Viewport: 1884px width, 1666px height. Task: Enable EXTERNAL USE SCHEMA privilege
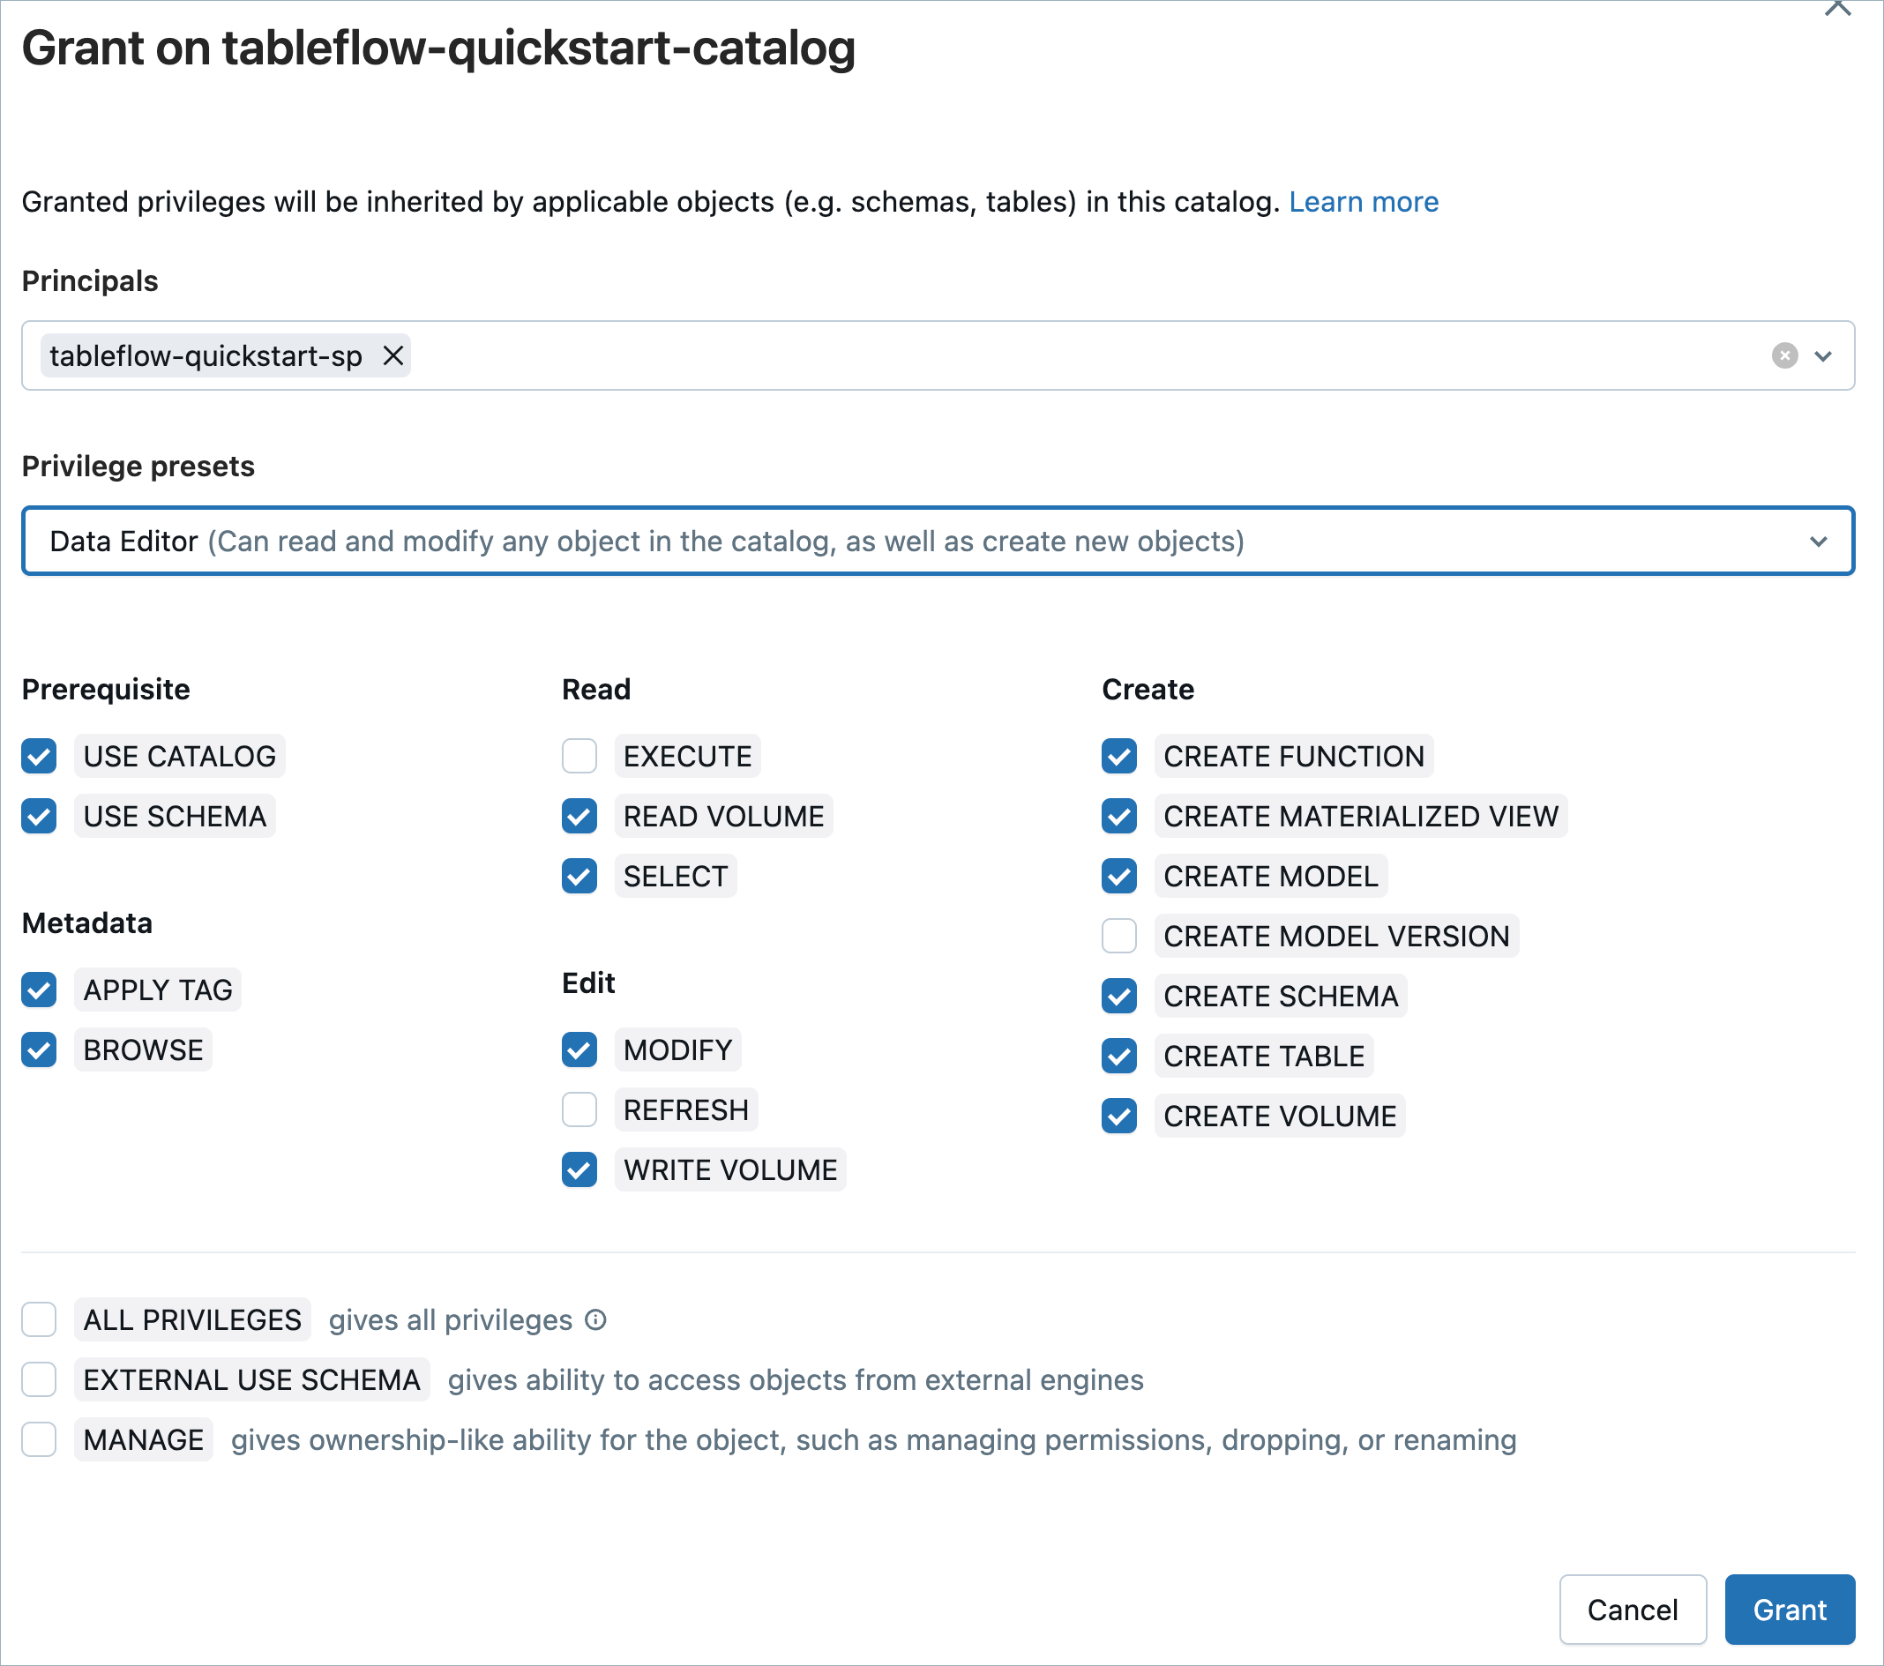[39, 1380]
